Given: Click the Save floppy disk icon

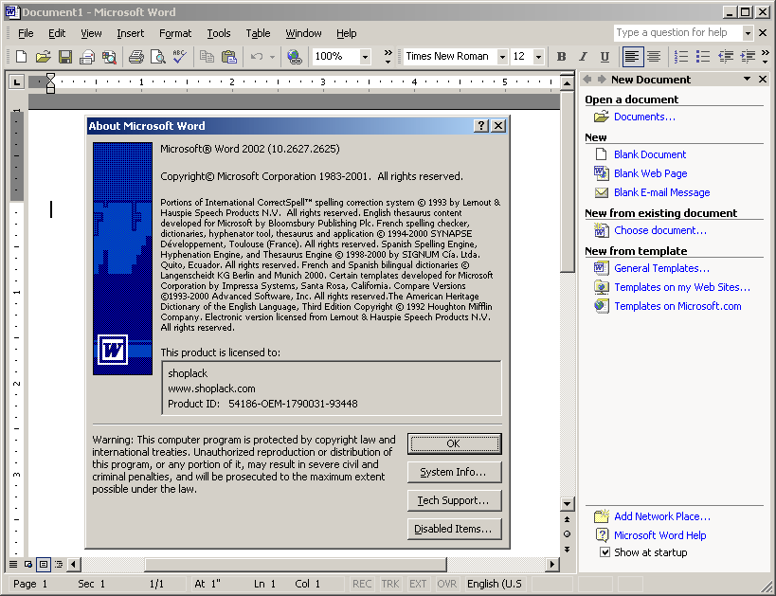Looking at the screenshot, I should click(x=65, y=57).
